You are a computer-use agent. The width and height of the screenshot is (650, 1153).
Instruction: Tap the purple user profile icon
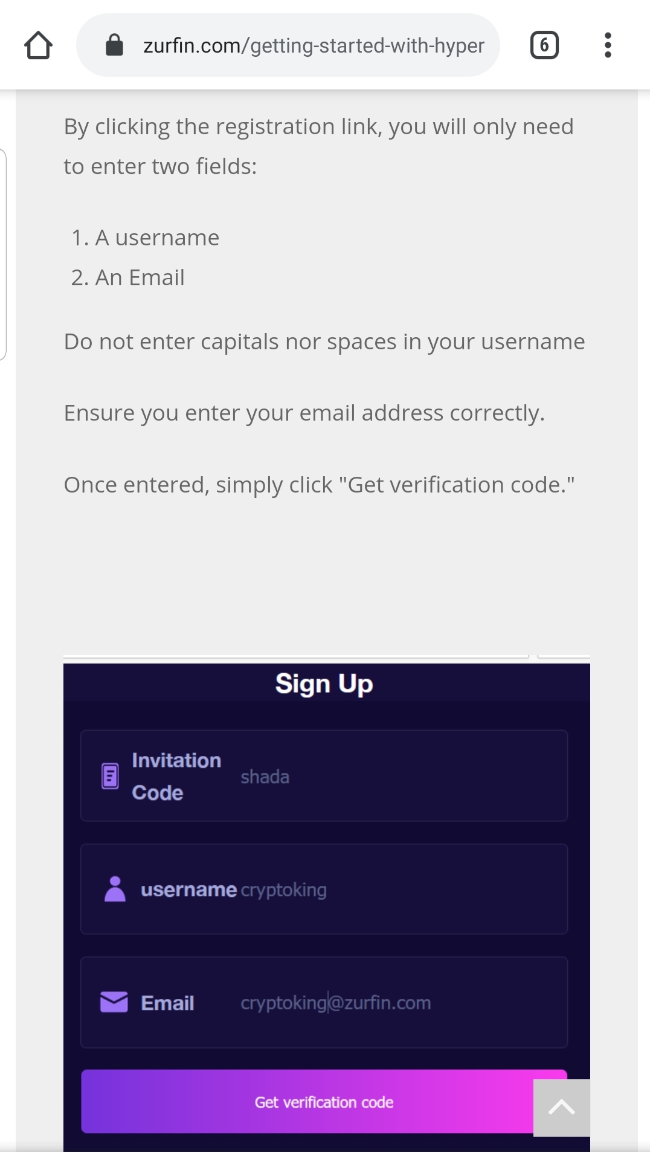click(x=115, y=889)
